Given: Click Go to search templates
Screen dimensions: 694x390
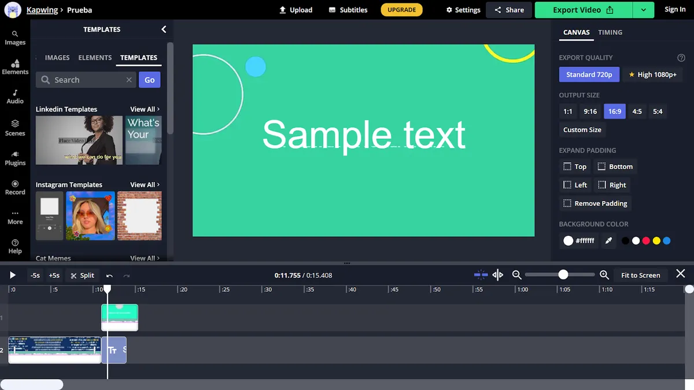Looking at the screenshot, I should 150,80.
